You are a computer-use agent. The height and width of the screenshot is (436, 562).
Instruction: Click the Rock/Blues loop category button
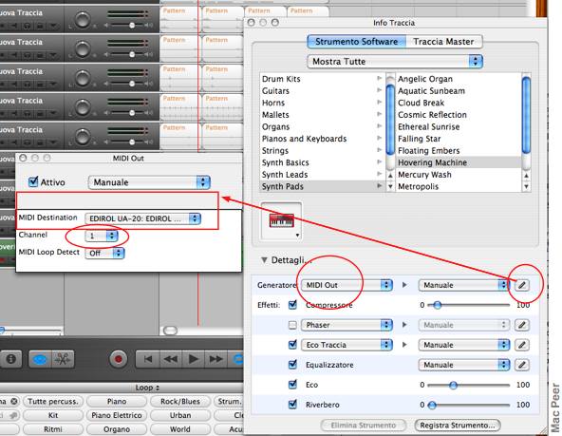click(x=180, y=401)
